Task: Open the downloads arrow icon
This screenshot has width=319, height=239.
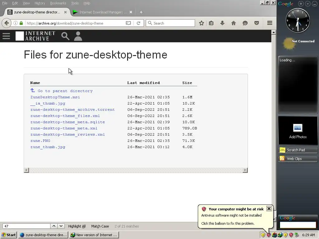Action: (222, 23)
